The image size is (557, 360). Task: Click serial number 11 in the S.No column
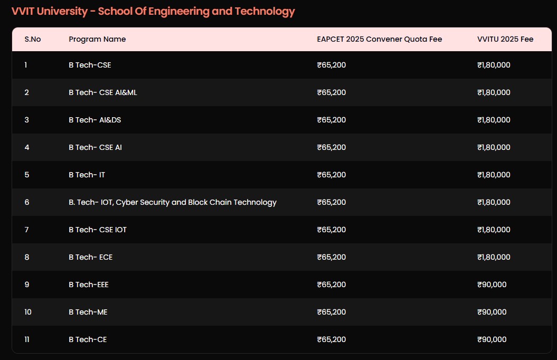coord(27,339)
